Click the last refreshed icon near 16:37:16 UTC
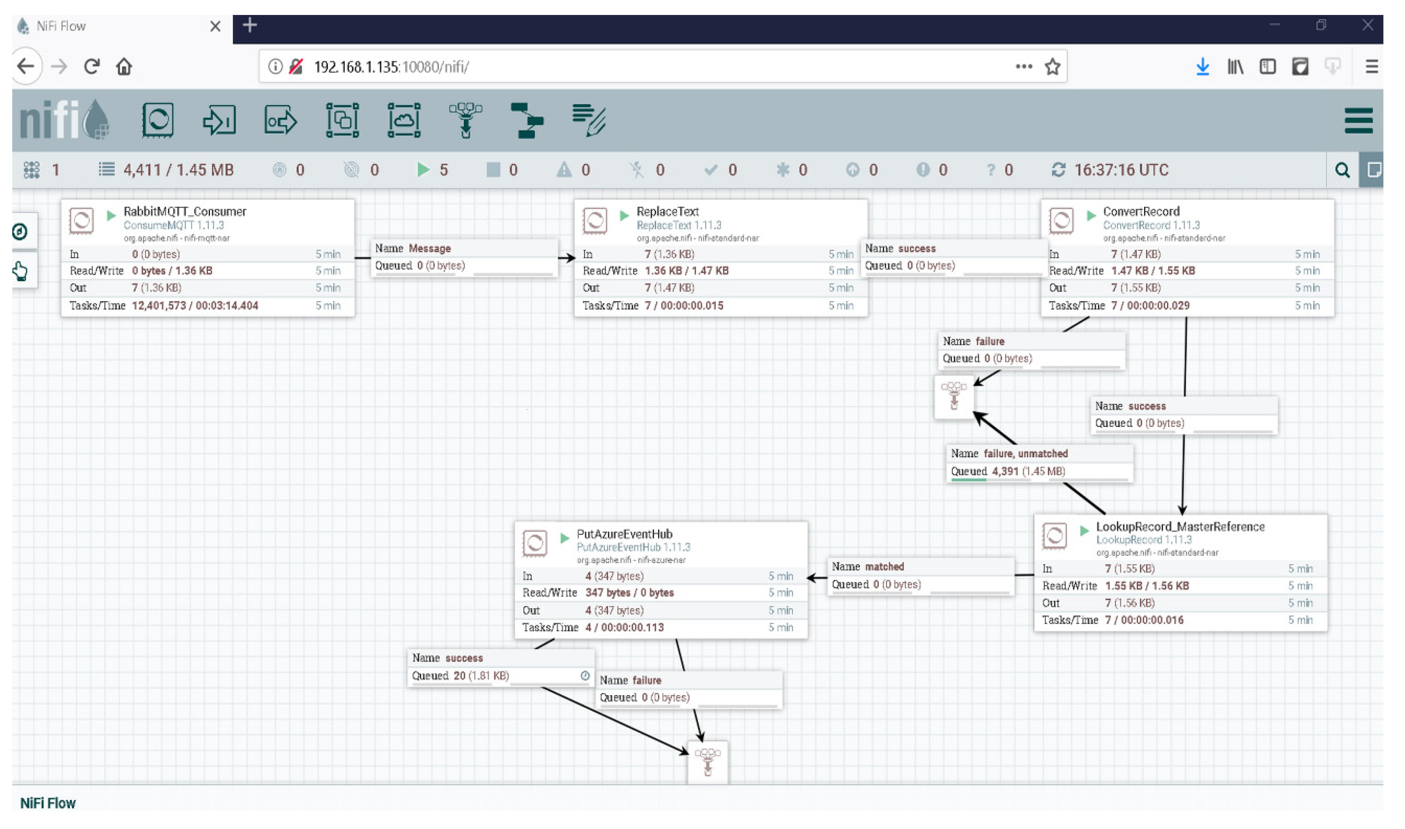Image resolution: width=1405 pixels, height=829 pixels. click(x=1059, y=170)
